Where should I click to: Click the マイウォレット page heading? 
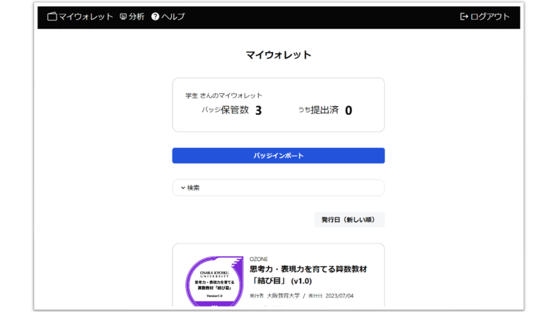coord(279,55)
